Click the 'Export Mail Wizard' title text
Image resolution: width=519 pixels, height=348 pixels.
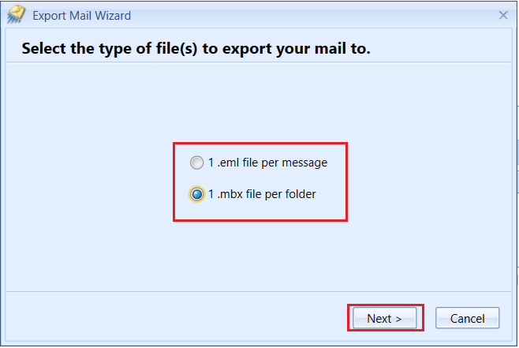pos(82,16)
